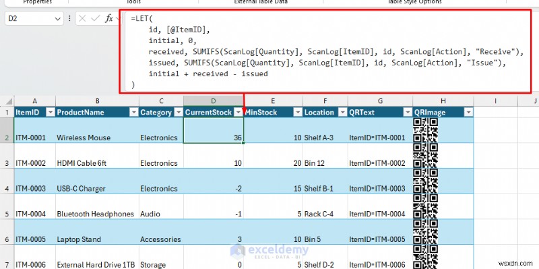
Task: Open the Category filter dropdown
Action: [x=179, y=113]
